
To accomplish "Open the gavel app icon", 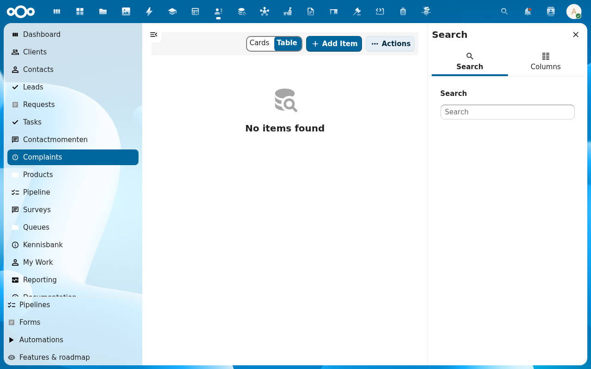I will (357, 12).
